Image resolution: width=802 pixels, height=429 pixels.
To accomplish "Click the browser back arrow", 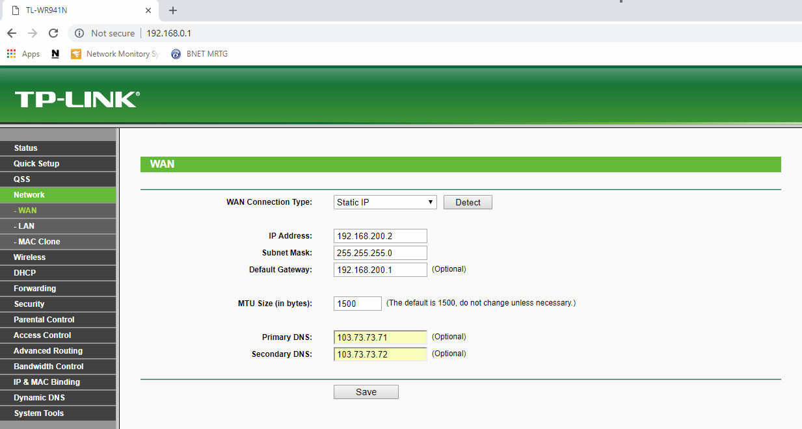I will click(11, 33).
